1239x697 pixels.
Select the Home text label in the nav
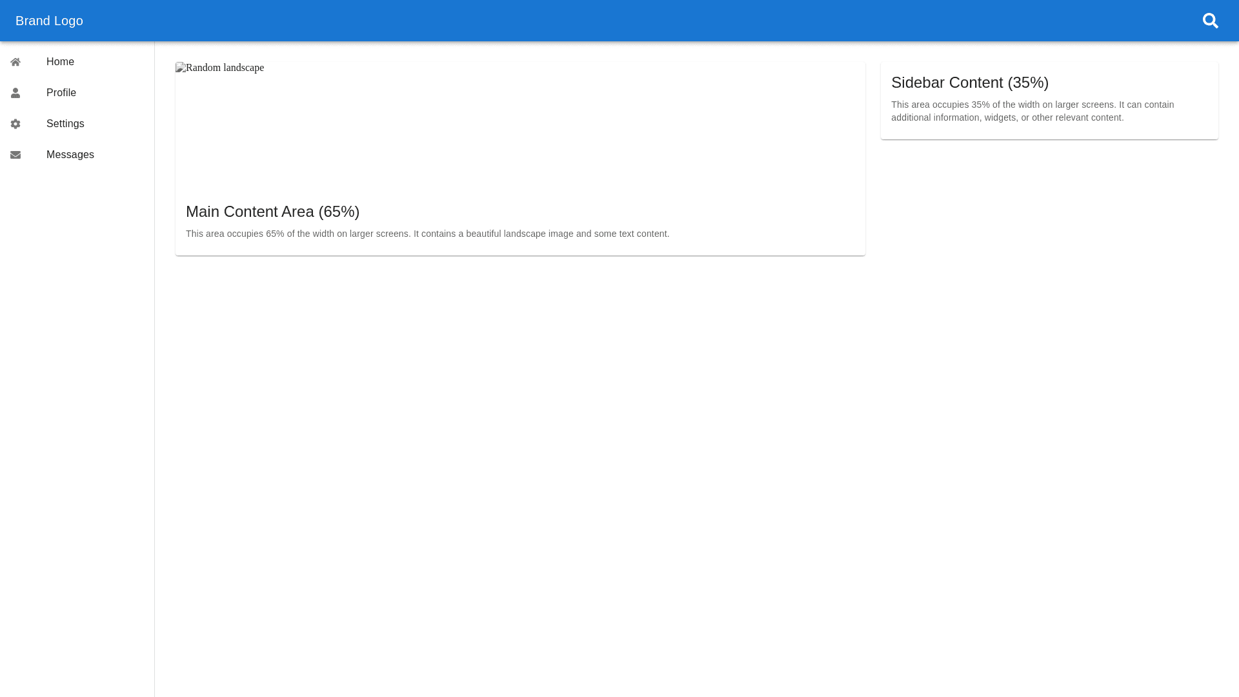[60, 62]
